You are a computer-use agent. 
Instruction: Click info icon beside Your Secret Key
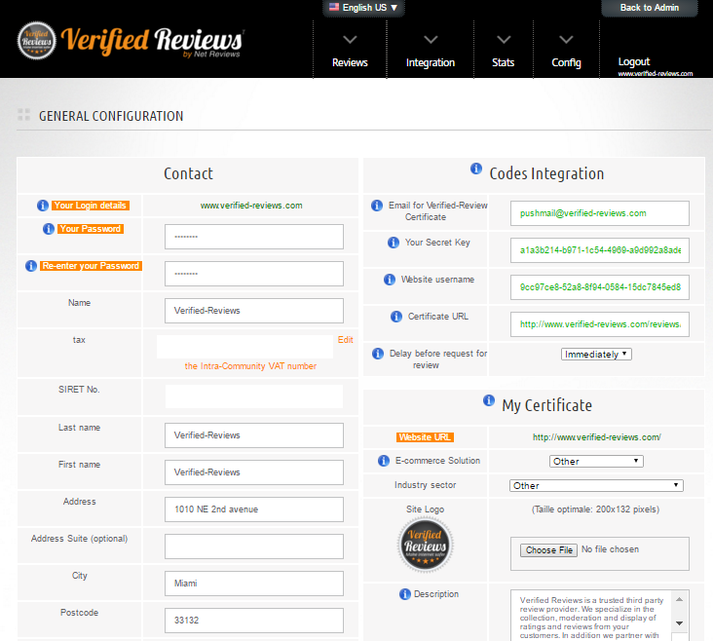[x=394, y=243]
